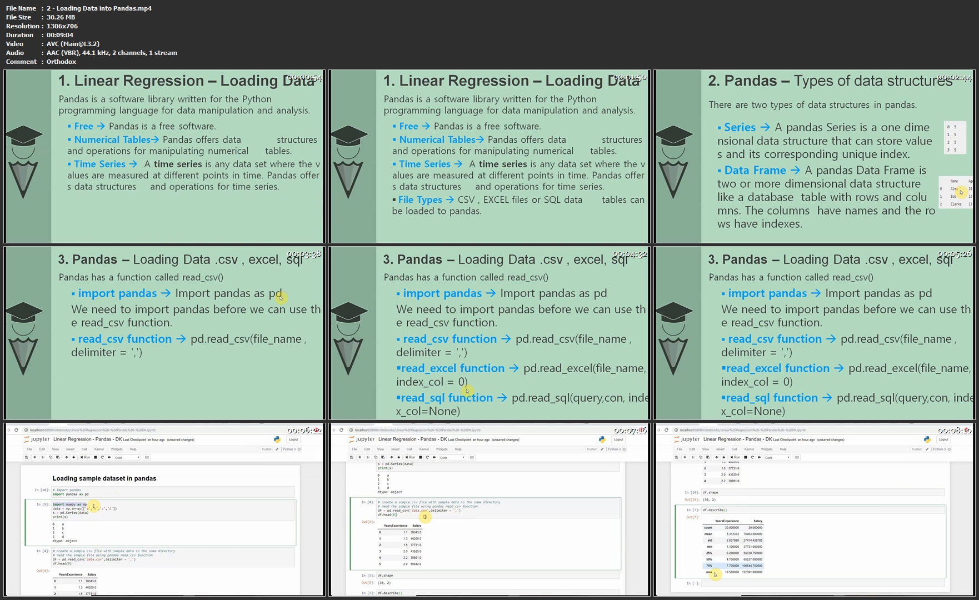
Task: Click the interrupt kernel stop icon in the 00:06:22 frame
Action: 96,457
